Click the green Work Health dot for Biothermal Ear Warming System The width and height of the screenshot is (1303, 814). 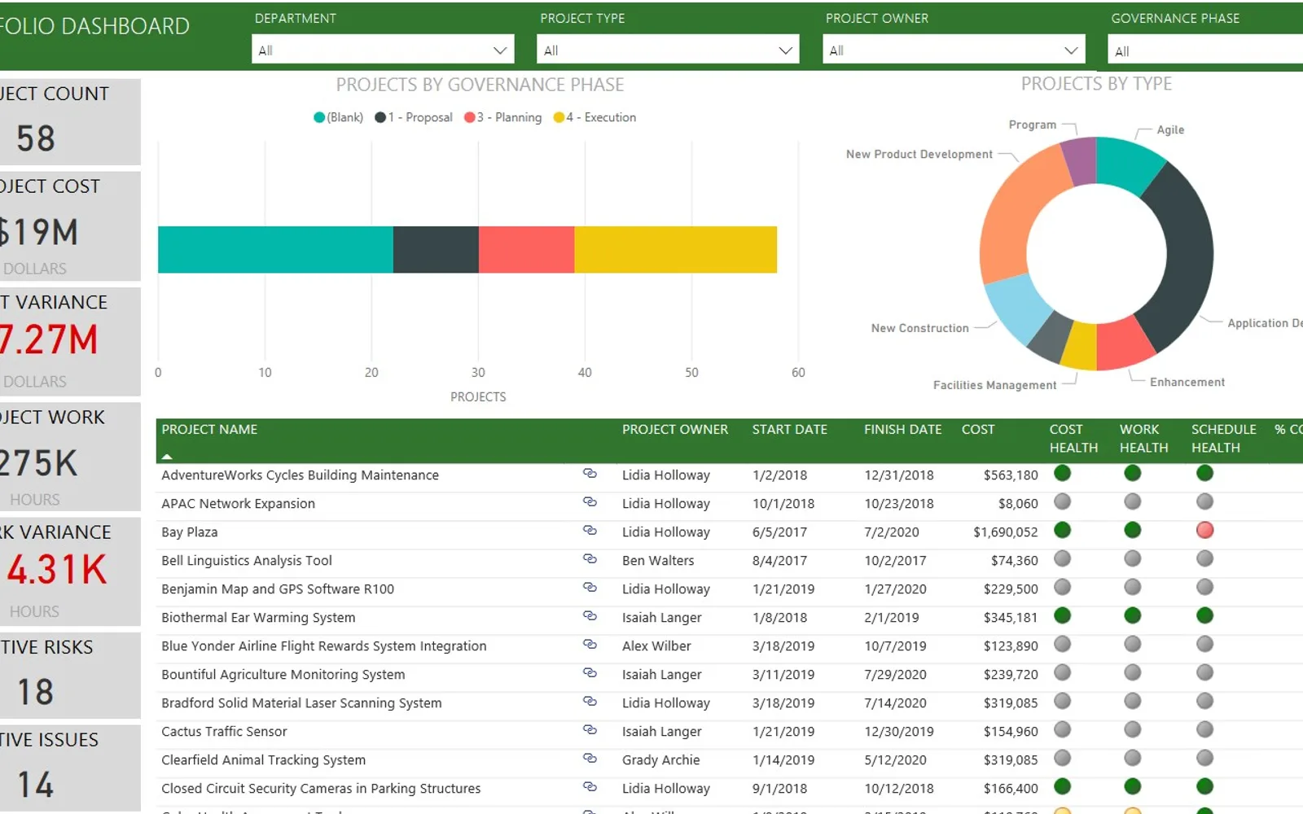click(1132, 616)
